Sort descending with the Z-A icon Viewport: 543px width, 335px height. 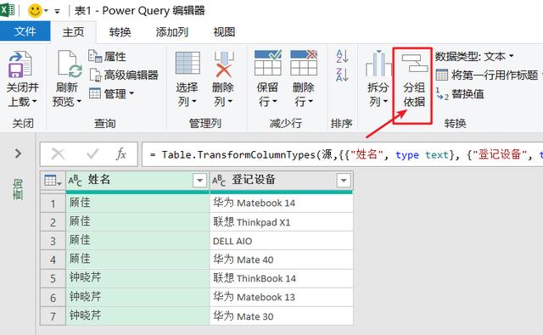click(342, 75)
